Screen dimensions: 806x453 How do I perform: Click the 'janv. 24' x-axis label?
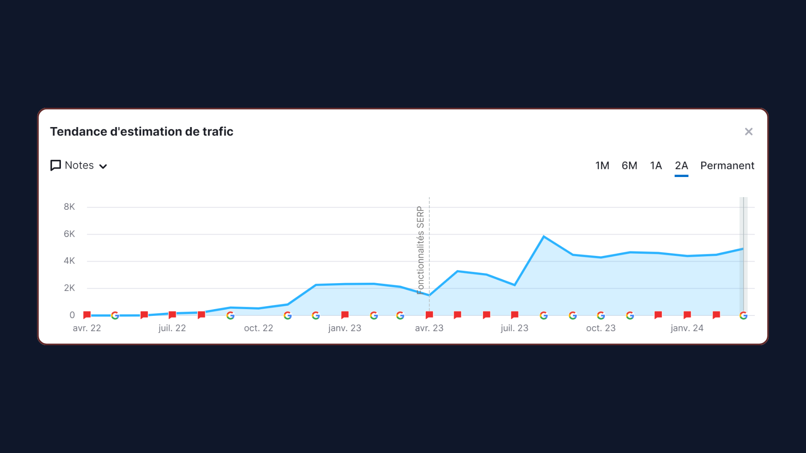tap(687, 328)
